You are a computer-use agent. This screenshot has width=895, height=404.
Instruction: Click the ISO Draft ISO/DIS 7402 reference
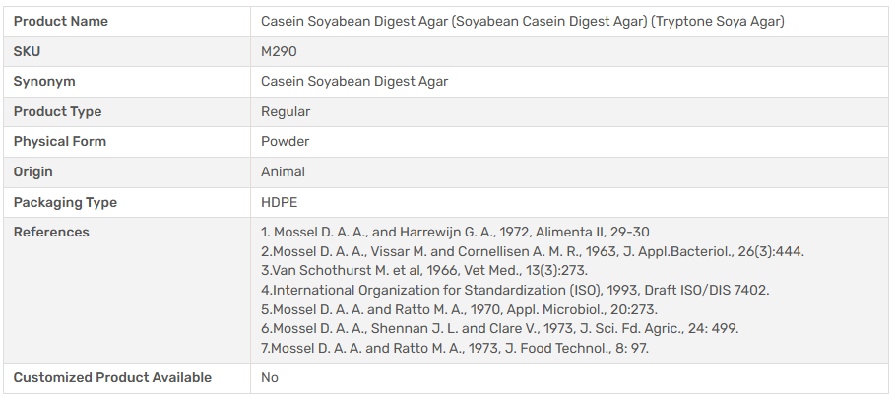tap(515, 290)
